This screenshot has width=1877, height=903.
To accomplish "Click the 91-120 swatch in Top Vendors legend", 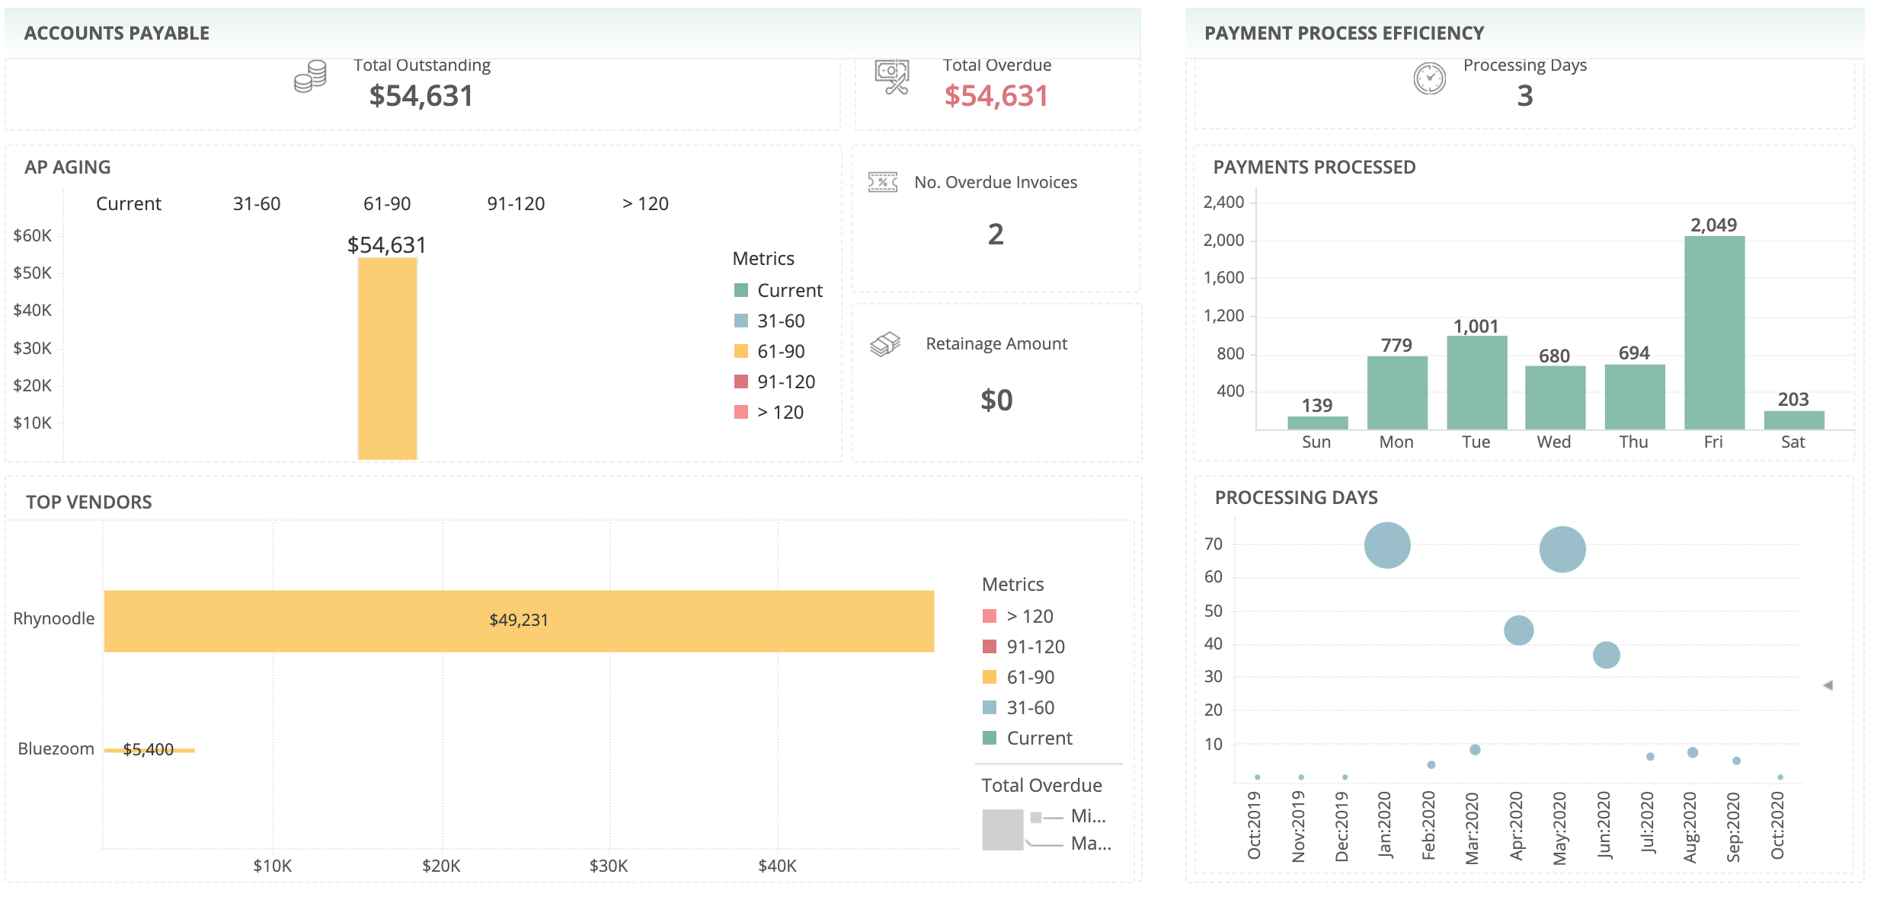I will point(990,646).
